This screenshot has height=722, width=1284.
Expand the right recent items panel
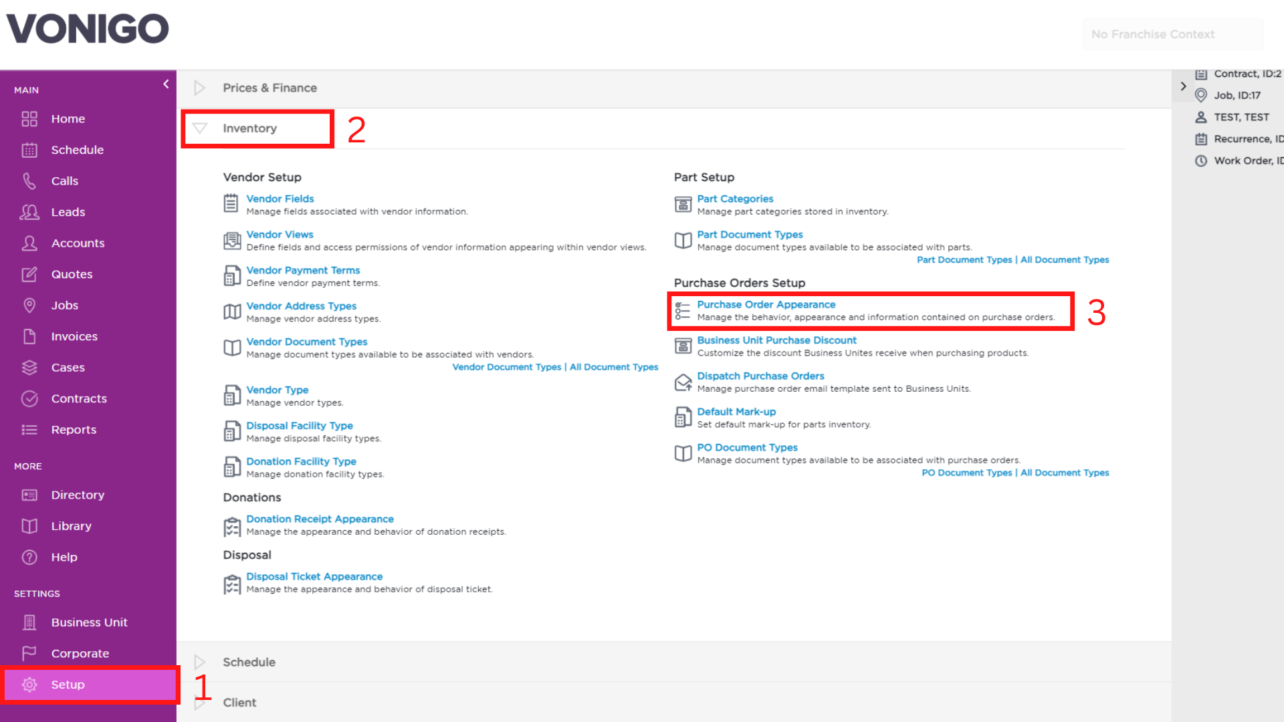pyautogui.click(x=1183, y=86)
